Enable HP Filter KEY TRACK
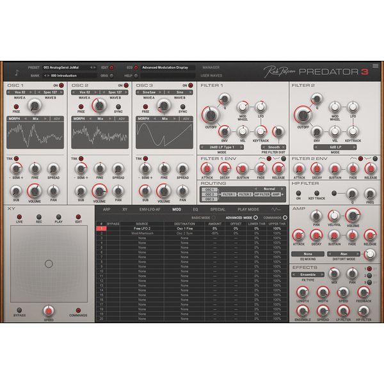 317,193
